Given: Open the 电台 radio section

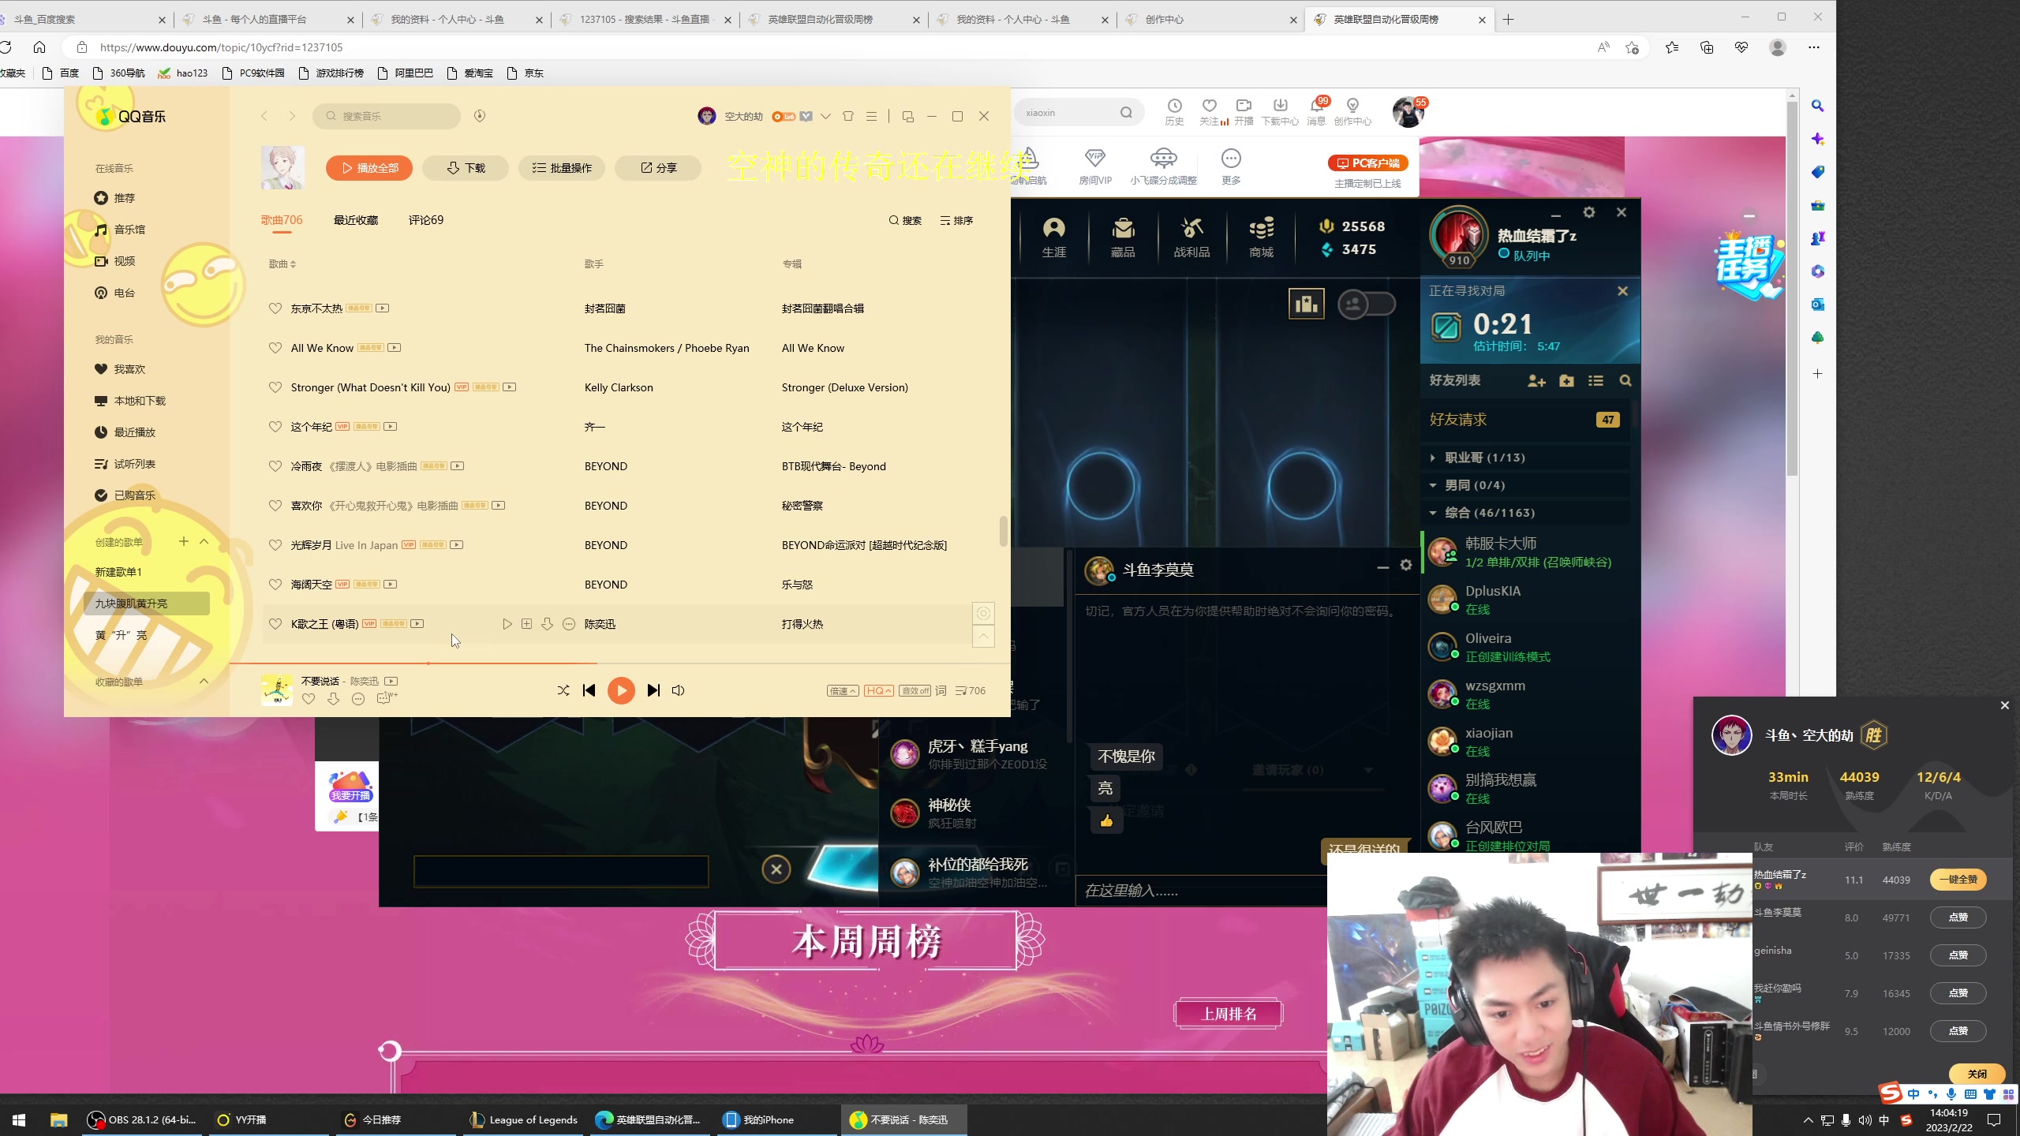Looking at the screenshot, I should tap(115, 293).
